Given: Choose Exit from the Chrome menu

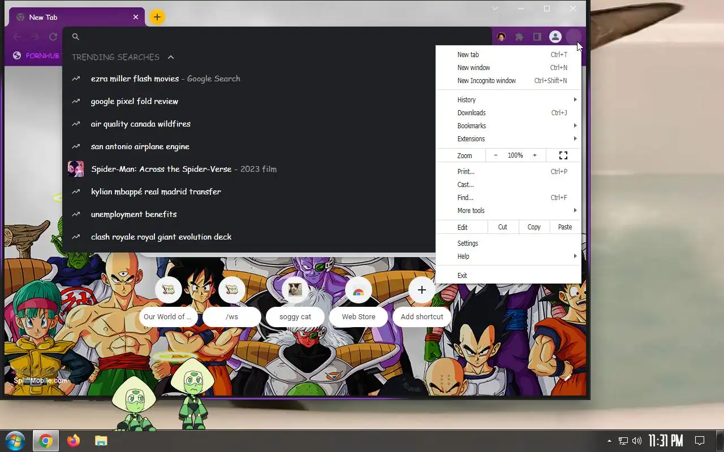Looking at the screenshot, I should (508, 276).
